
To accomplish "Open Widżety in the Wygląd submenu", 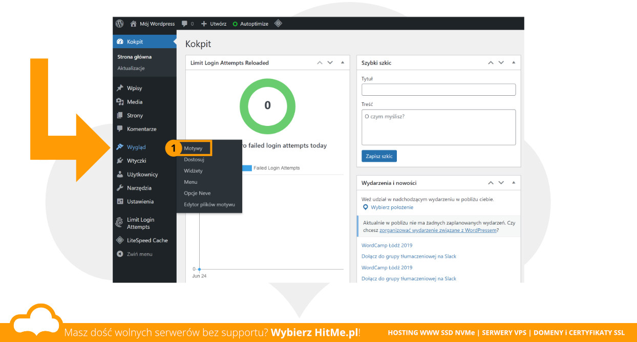I will point(193,170).
